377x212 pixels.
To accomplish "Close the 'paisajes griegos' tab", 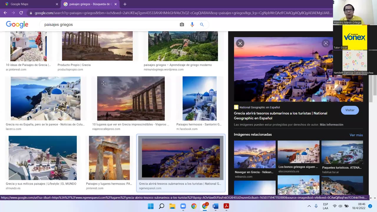I will (115, 4).
